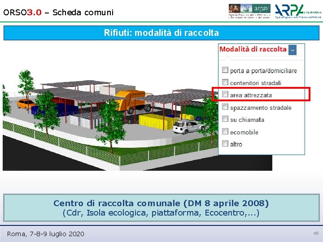Click the ARPAV logo
The width and height of the screenshot is (323, 242).
pos(249,11)
